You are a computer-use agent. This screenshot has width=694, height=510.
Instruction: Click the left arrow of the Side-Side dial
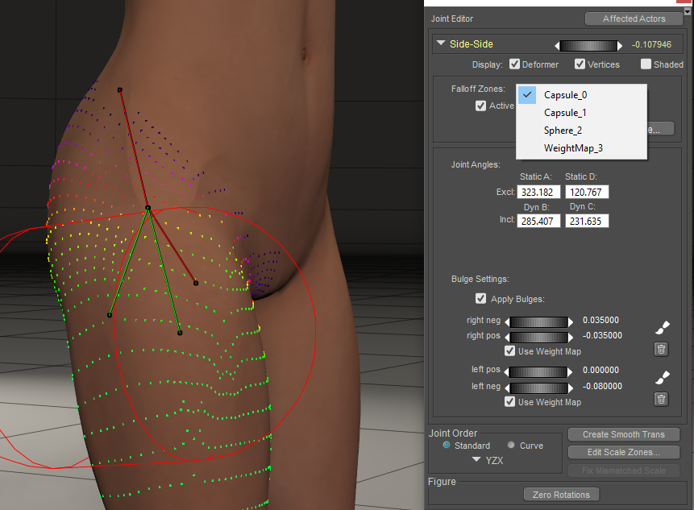click(557, 45)
